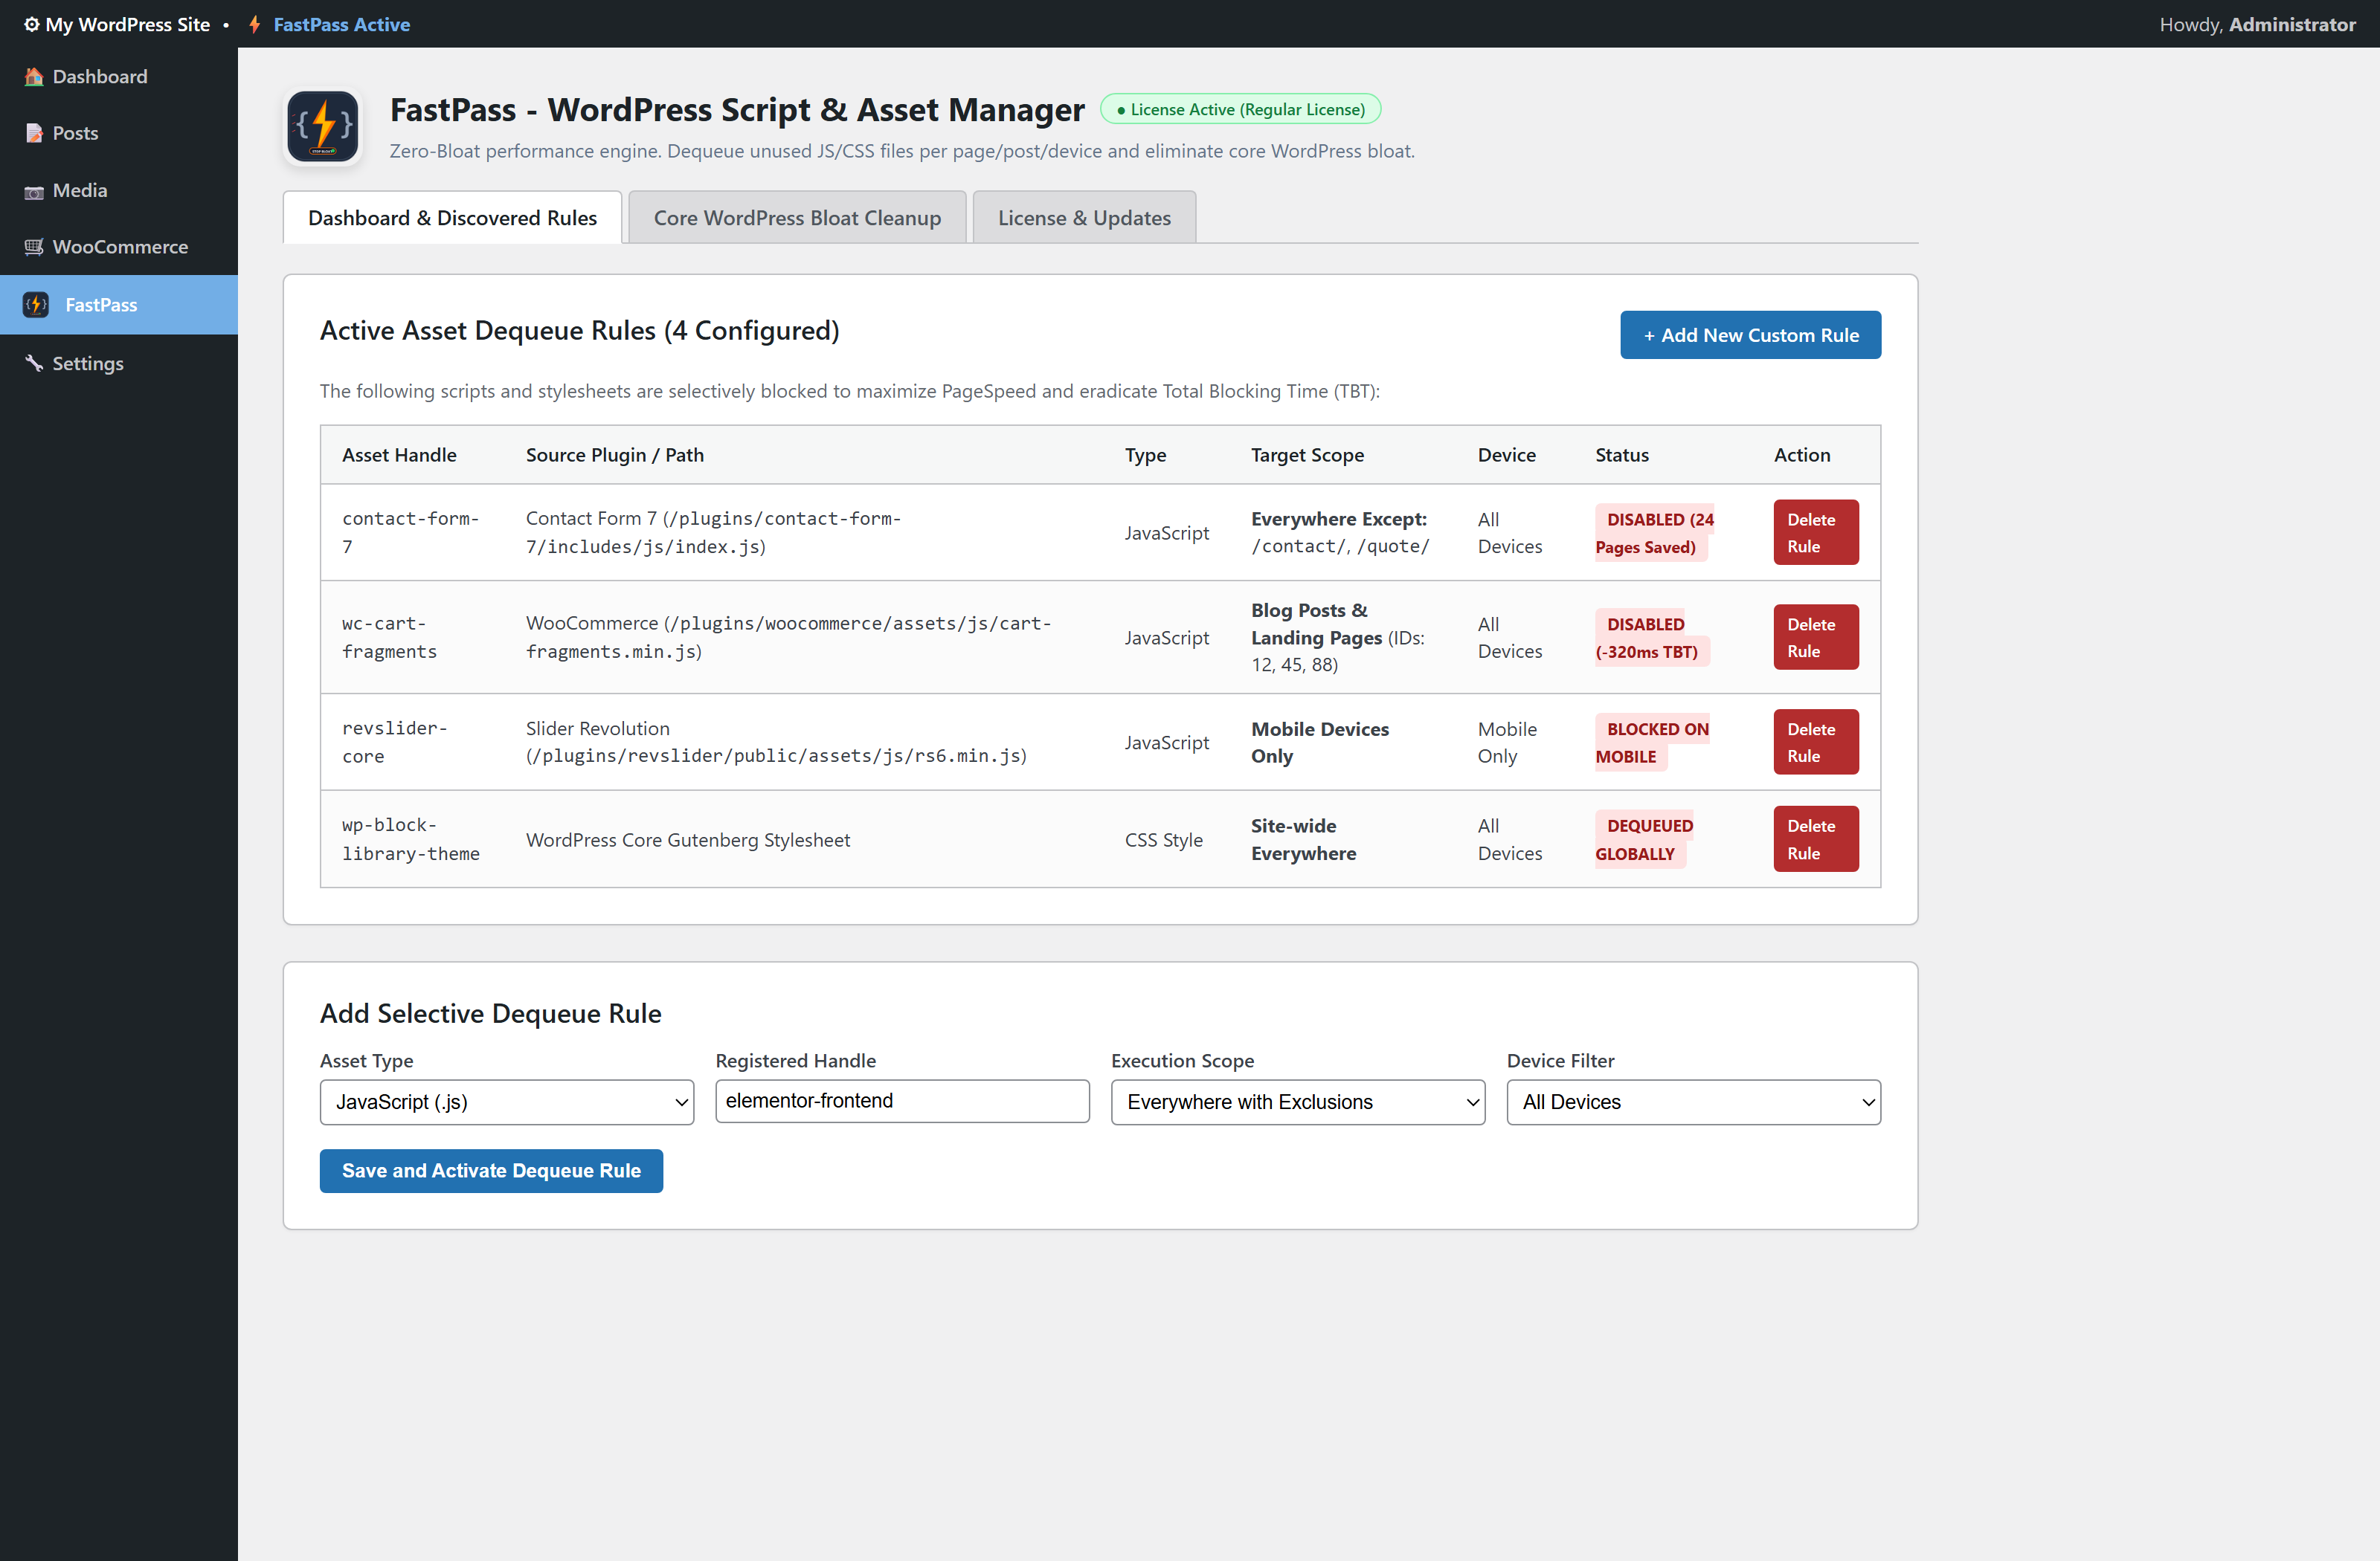Click Save and Activate Dequeue Rule
Image resolution: width=2380 pixels, height=1561 pixels.
[491, 1170]
